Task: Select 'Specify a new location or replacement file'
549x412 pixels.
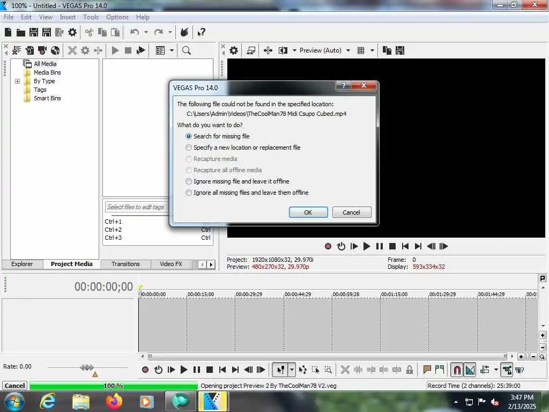Action: (x=243, y=148)
